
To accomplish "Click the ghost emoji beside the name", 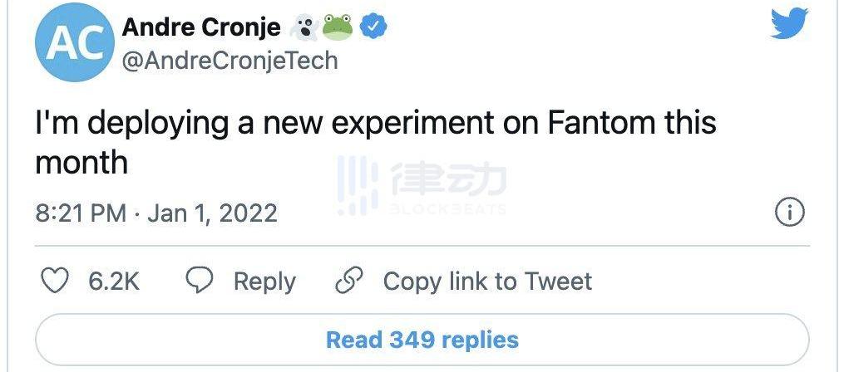I will point(303,28).
